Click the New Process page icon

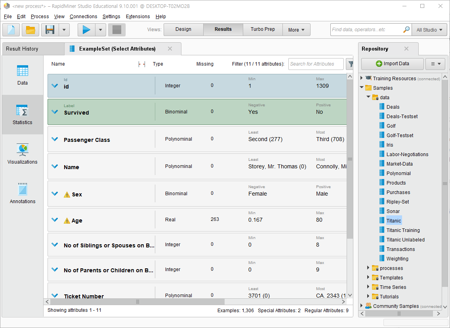(x=11, y=30)
